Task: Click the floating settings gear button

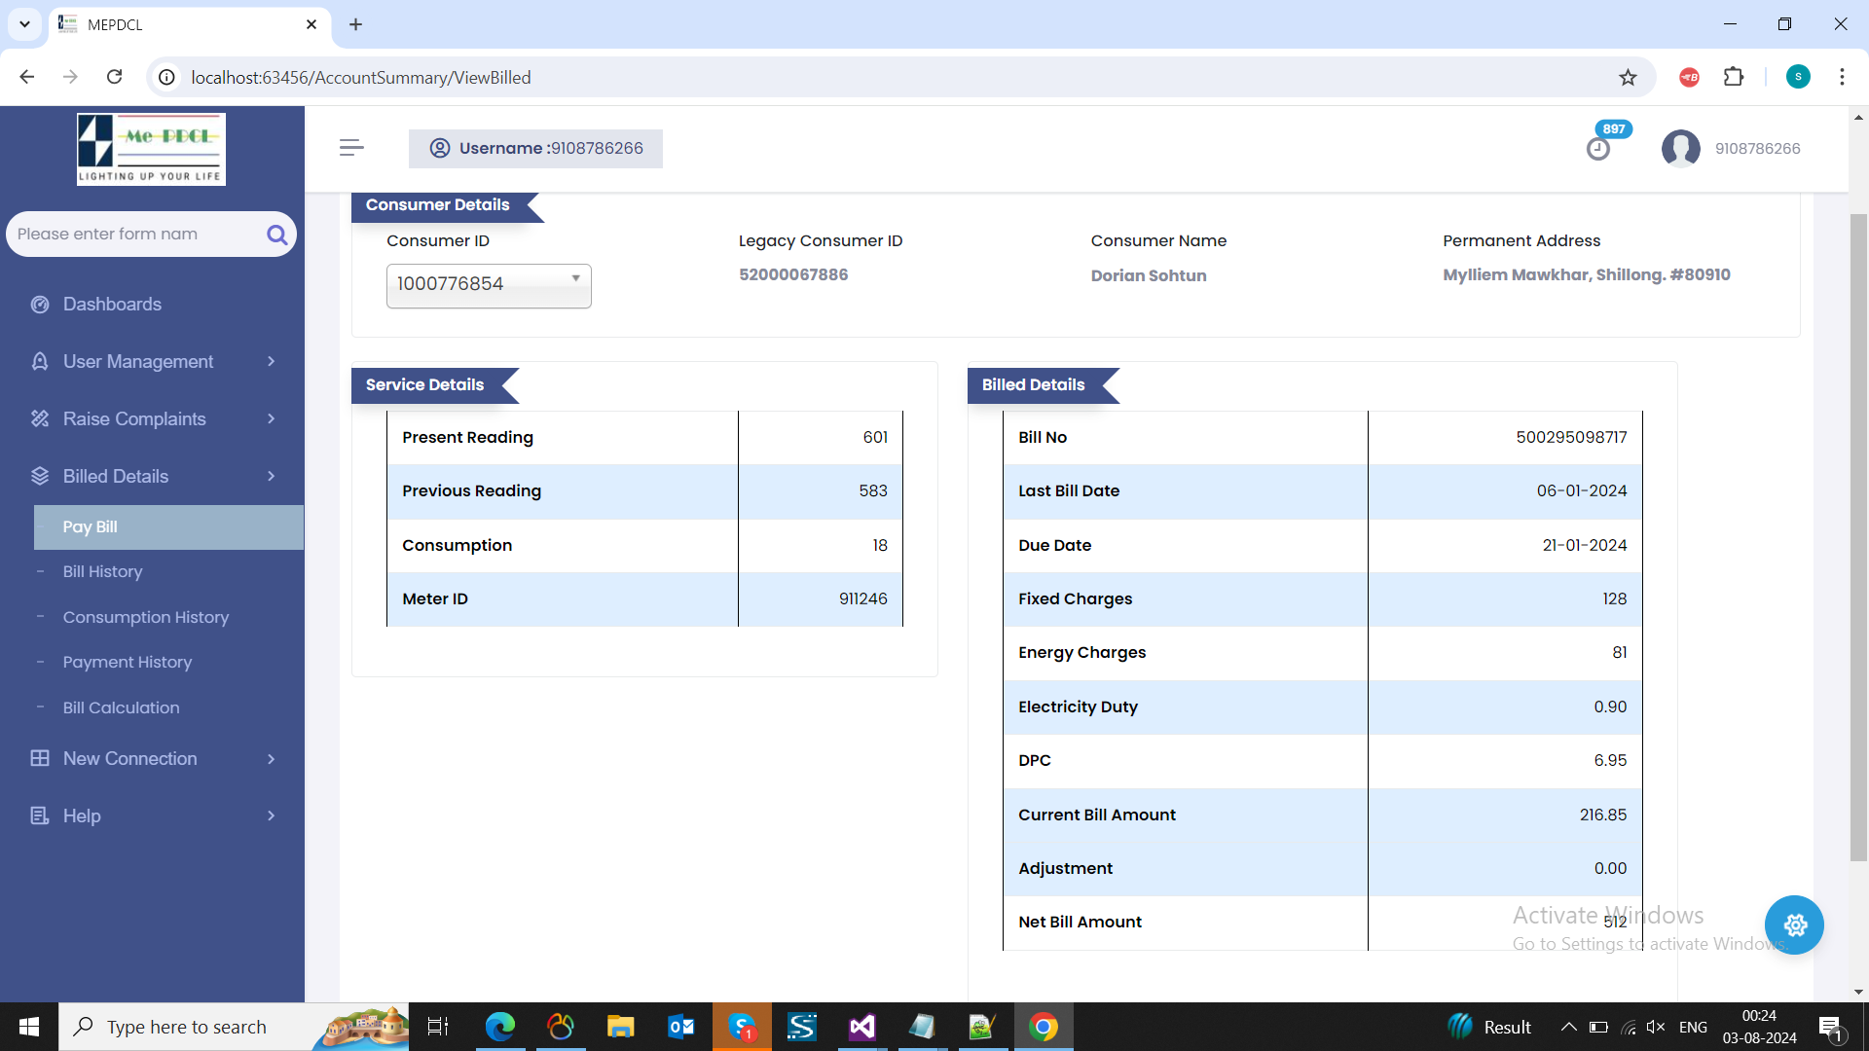Action: pyautogui.click(x=1794, y=924)
